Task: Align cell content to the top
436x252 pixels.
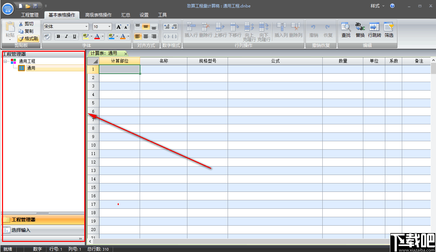Action: click(138, 27)
